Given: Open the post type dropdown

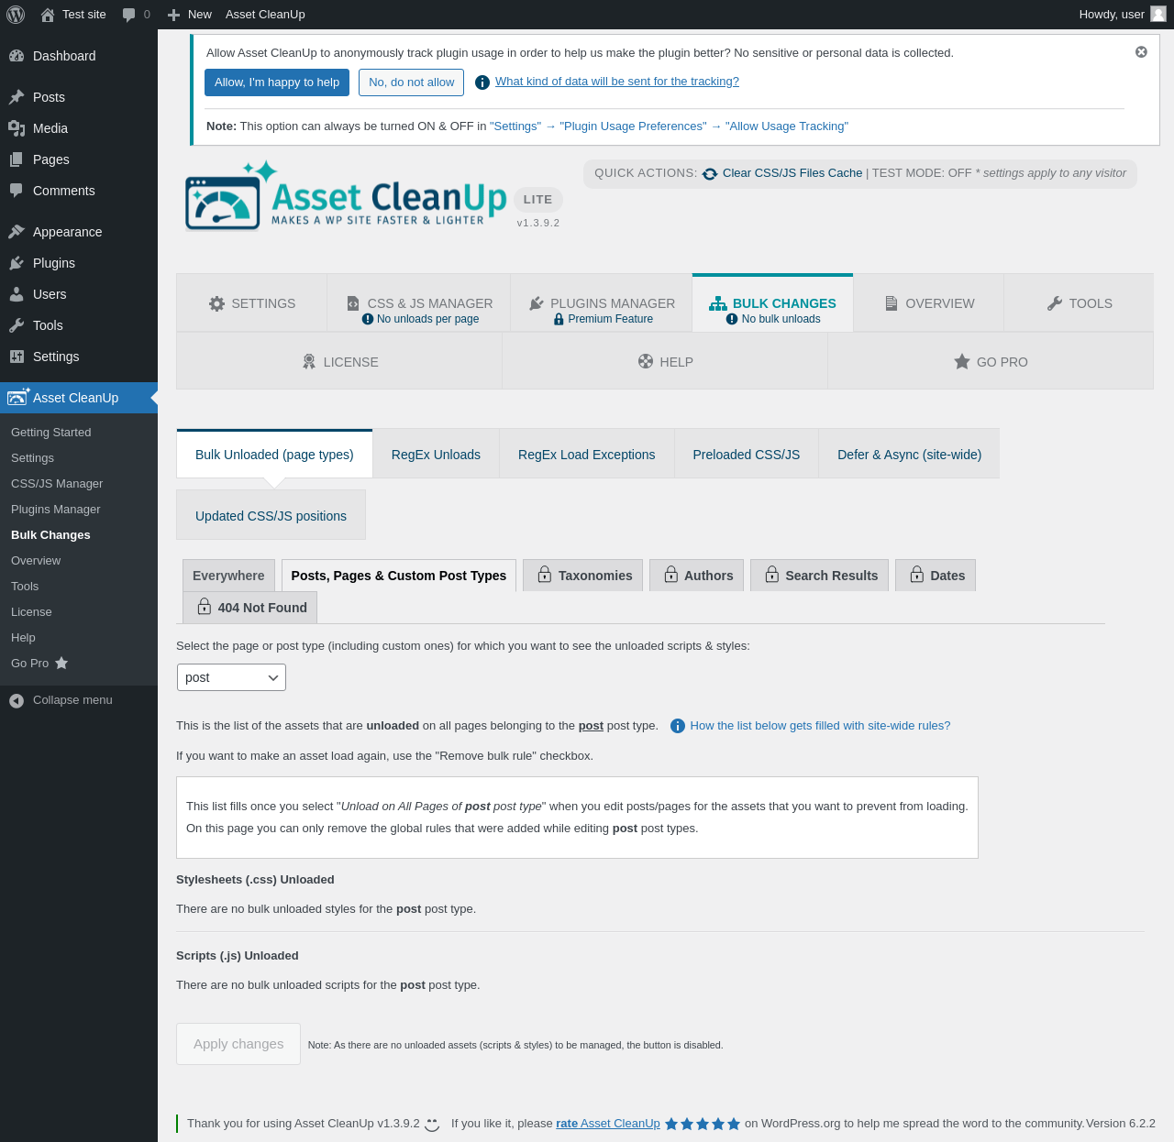Looking at the screenshot, I should [x=231, y=677].
